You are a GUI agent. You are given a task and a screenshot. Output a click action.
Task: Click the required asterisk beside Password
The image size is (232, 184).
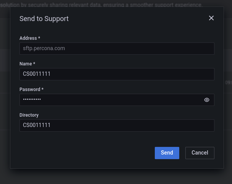click(x=42, y=90)
